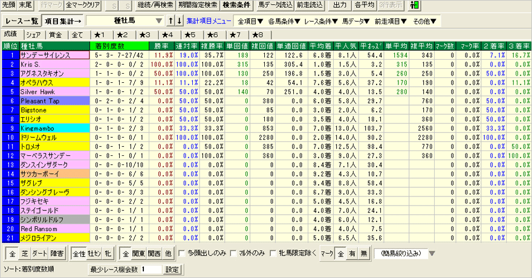Click 最少レース機会数 input field

pyautogui.click(x=151, y=270)
